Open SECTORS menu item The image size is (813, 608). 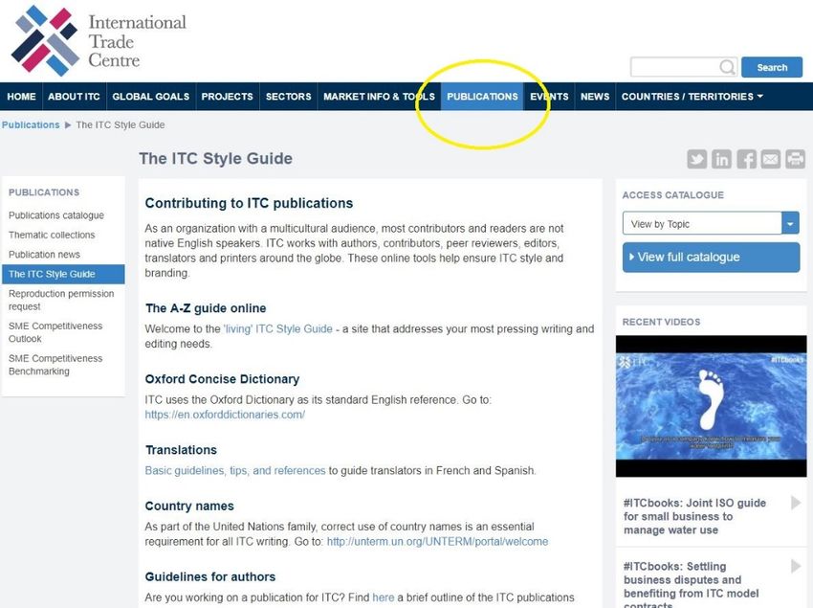288,97
